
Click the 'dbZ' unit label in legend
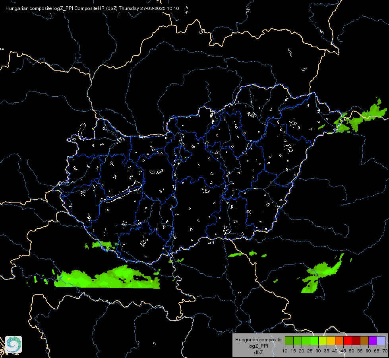coord(258,352)
